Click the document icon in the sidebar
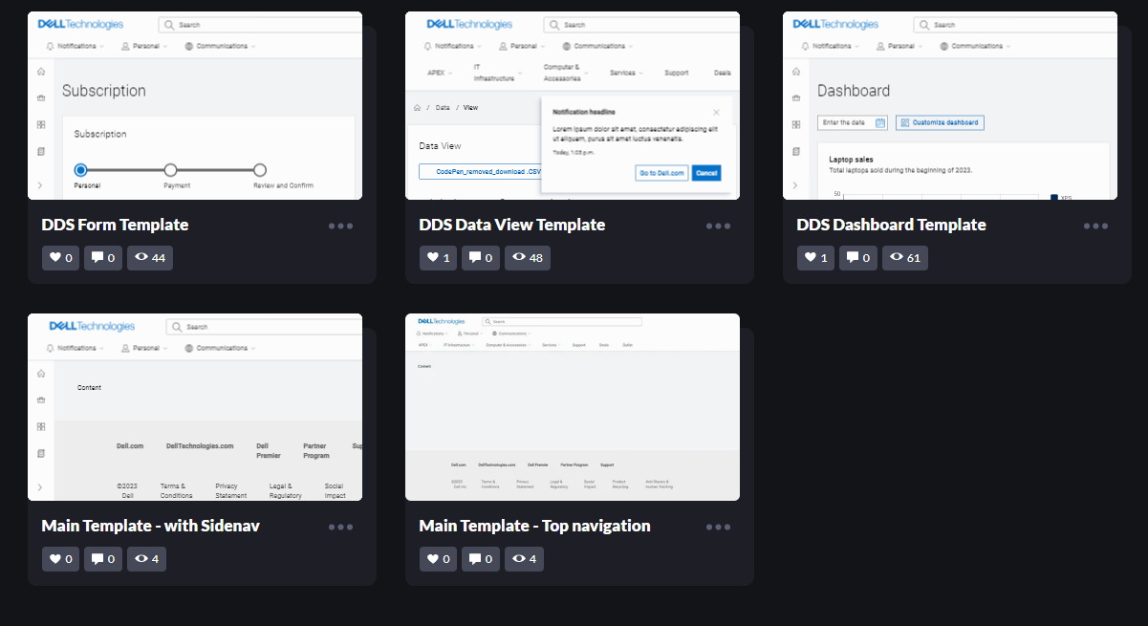Image resolution: width=1148 pixels, height=626 pixels. coord(40,150)
